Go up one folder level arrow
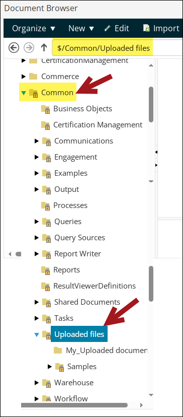The width and height of the screenshot is (183, 417). (x=44, y=48)
